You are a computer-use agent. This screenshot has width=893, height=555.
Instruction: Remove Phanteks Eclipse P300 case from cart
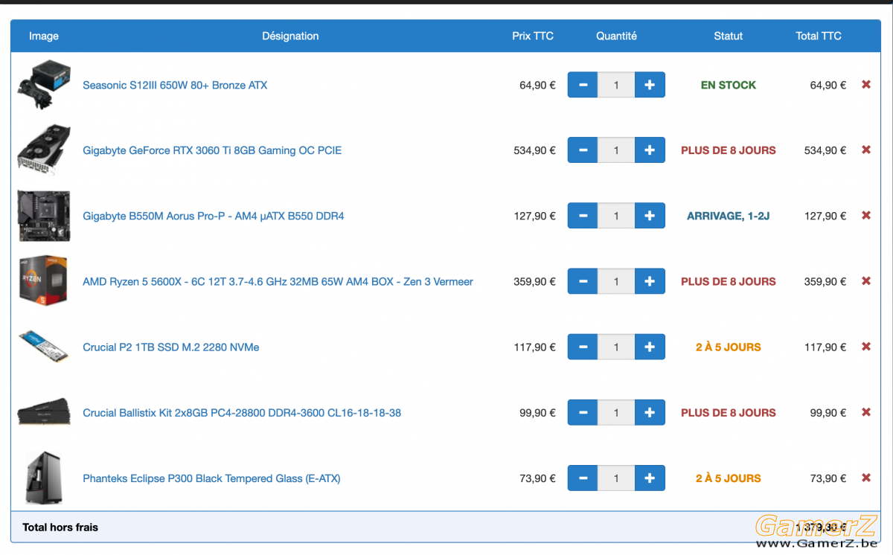pos(866,478)
